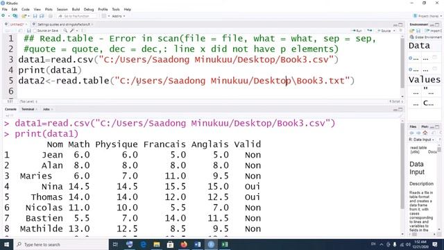Click Global Environment selector

click(425, 37)
